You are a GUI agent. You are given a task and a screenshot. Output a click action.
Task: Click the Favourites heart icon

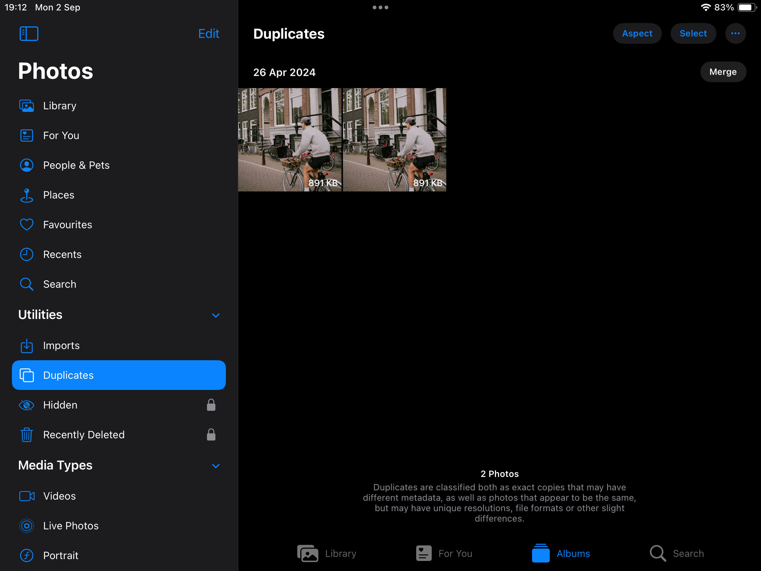tap(27, 224)
